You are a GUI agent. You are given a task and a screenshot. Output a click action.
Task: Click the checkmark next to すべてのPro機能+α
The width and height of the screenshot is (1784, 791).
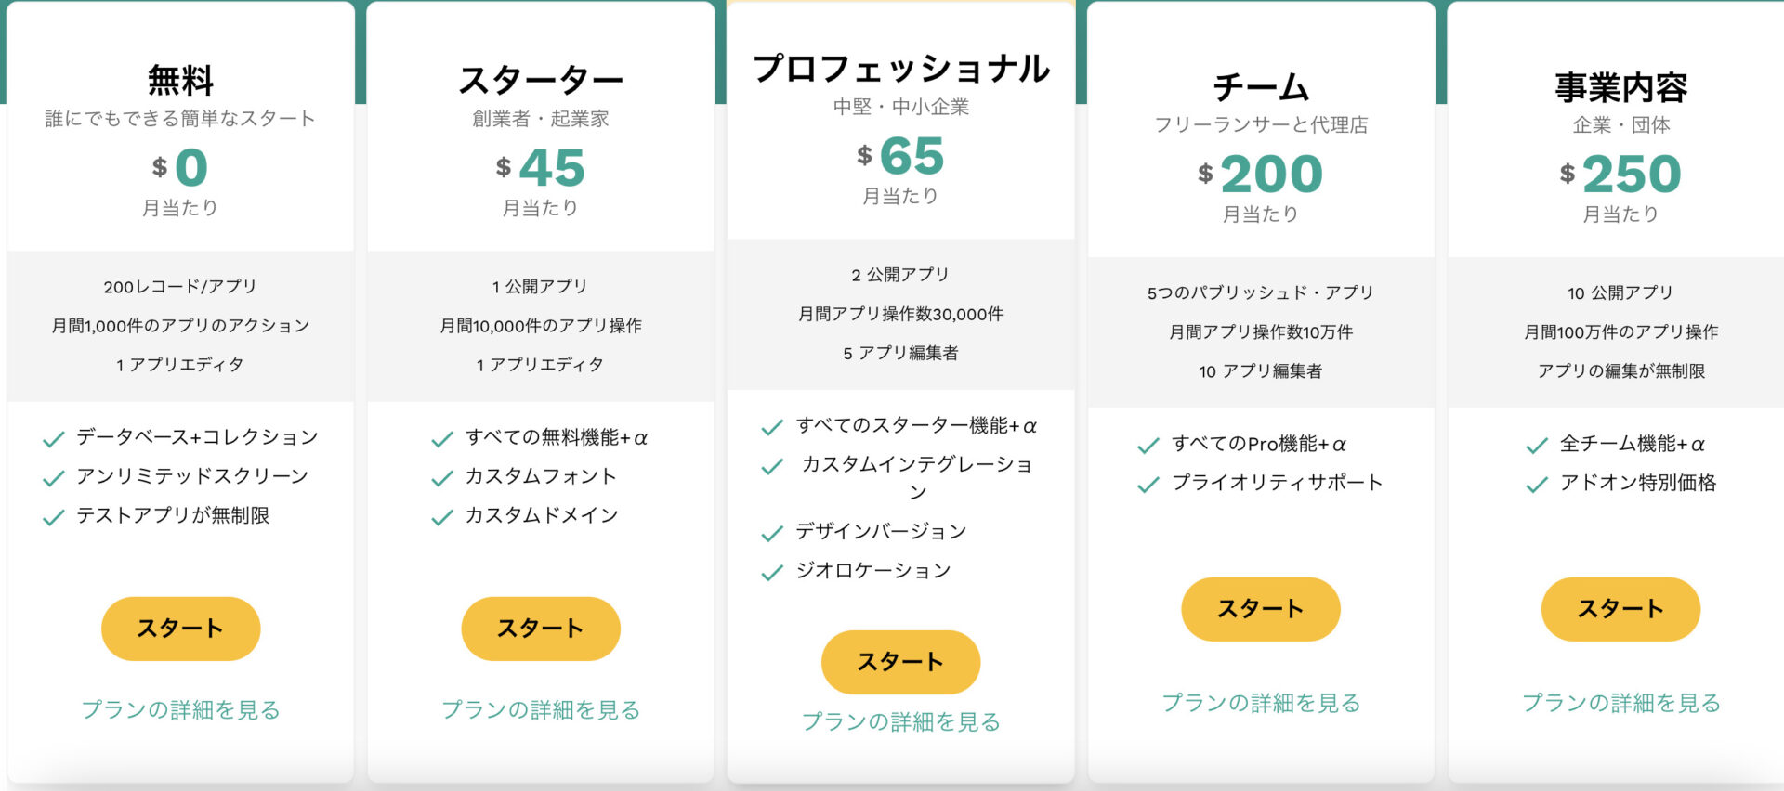pyautogui.click(x=1147, y=445)
